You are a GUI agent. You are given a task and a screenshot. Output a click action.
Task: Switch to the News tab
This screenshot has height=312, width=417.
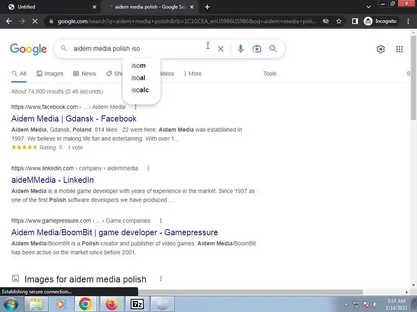[85, 74]
